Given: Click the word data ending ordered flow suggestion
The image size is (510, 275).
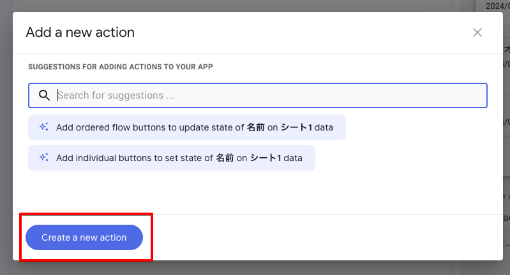Looking at the screenshot, I should coord(324,127).
